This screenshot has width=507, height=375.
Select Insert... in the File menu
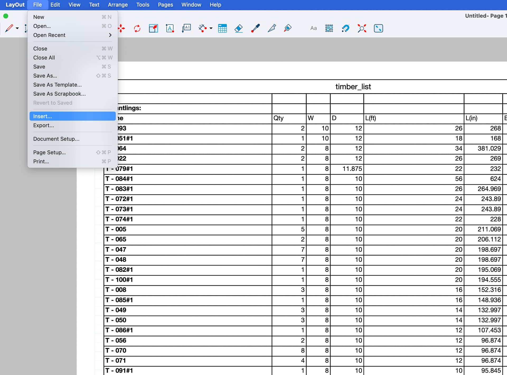(72, 116)
